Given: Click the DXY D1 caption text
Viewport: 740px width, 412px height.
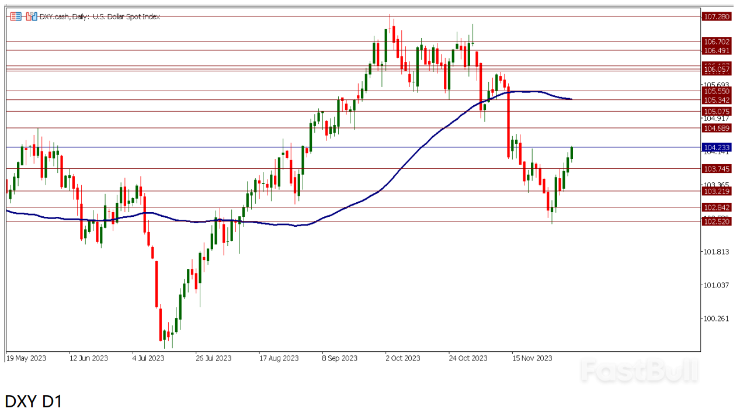Looking at the screenshot, I should (33, 401).
